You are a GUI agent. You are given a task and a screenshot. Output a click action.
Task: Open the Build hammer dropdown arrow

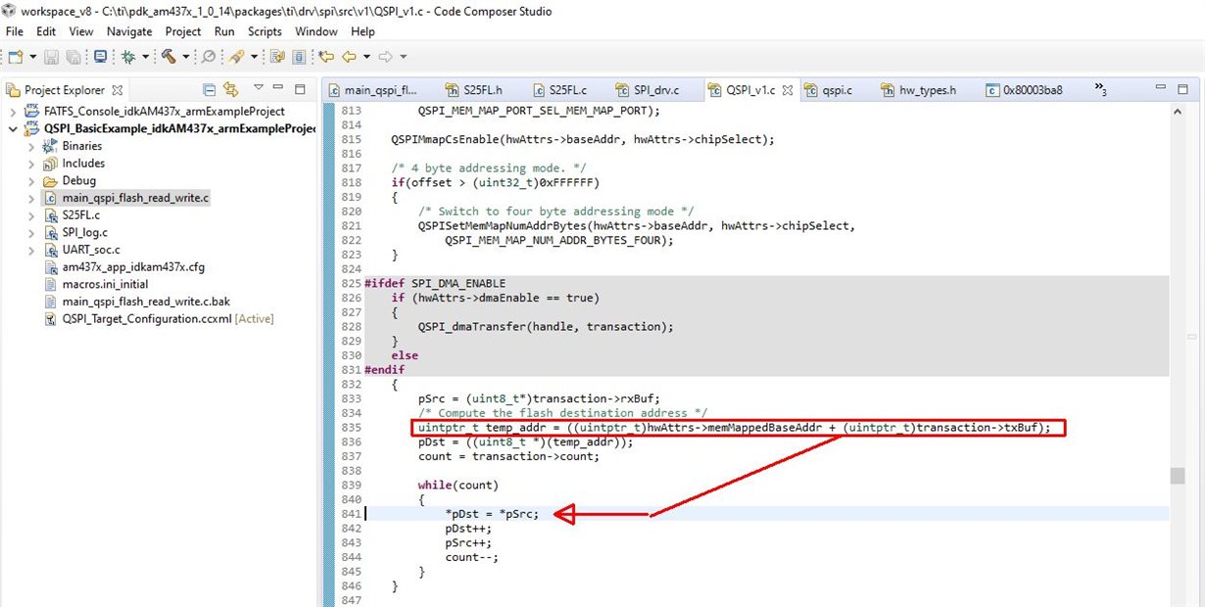tap(185, 57)
